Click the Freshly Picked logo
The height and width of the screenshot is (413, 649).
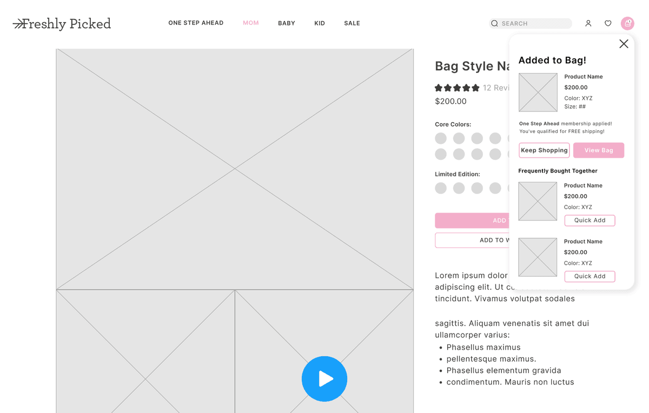(x=62, y=24)
